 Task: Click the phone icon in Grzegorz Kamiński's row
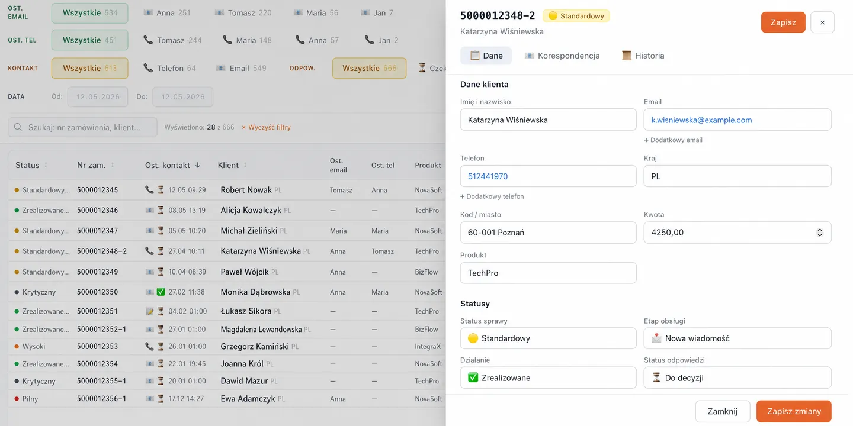(149, 346)
